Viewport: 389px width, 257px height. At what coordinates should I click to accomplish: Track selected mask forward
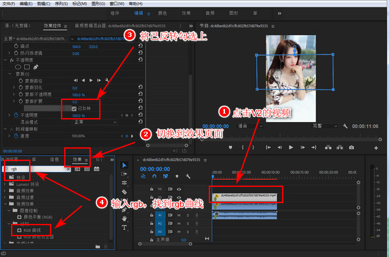pyautogui.click(x=91, y=80)
